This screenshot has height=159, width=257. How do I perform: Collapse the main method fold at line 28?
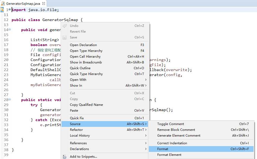pyautogui.click(x=10, y=99)
